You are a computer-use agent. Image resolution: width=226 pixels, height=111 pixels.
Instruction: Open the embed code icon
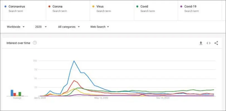click(208, 43)
